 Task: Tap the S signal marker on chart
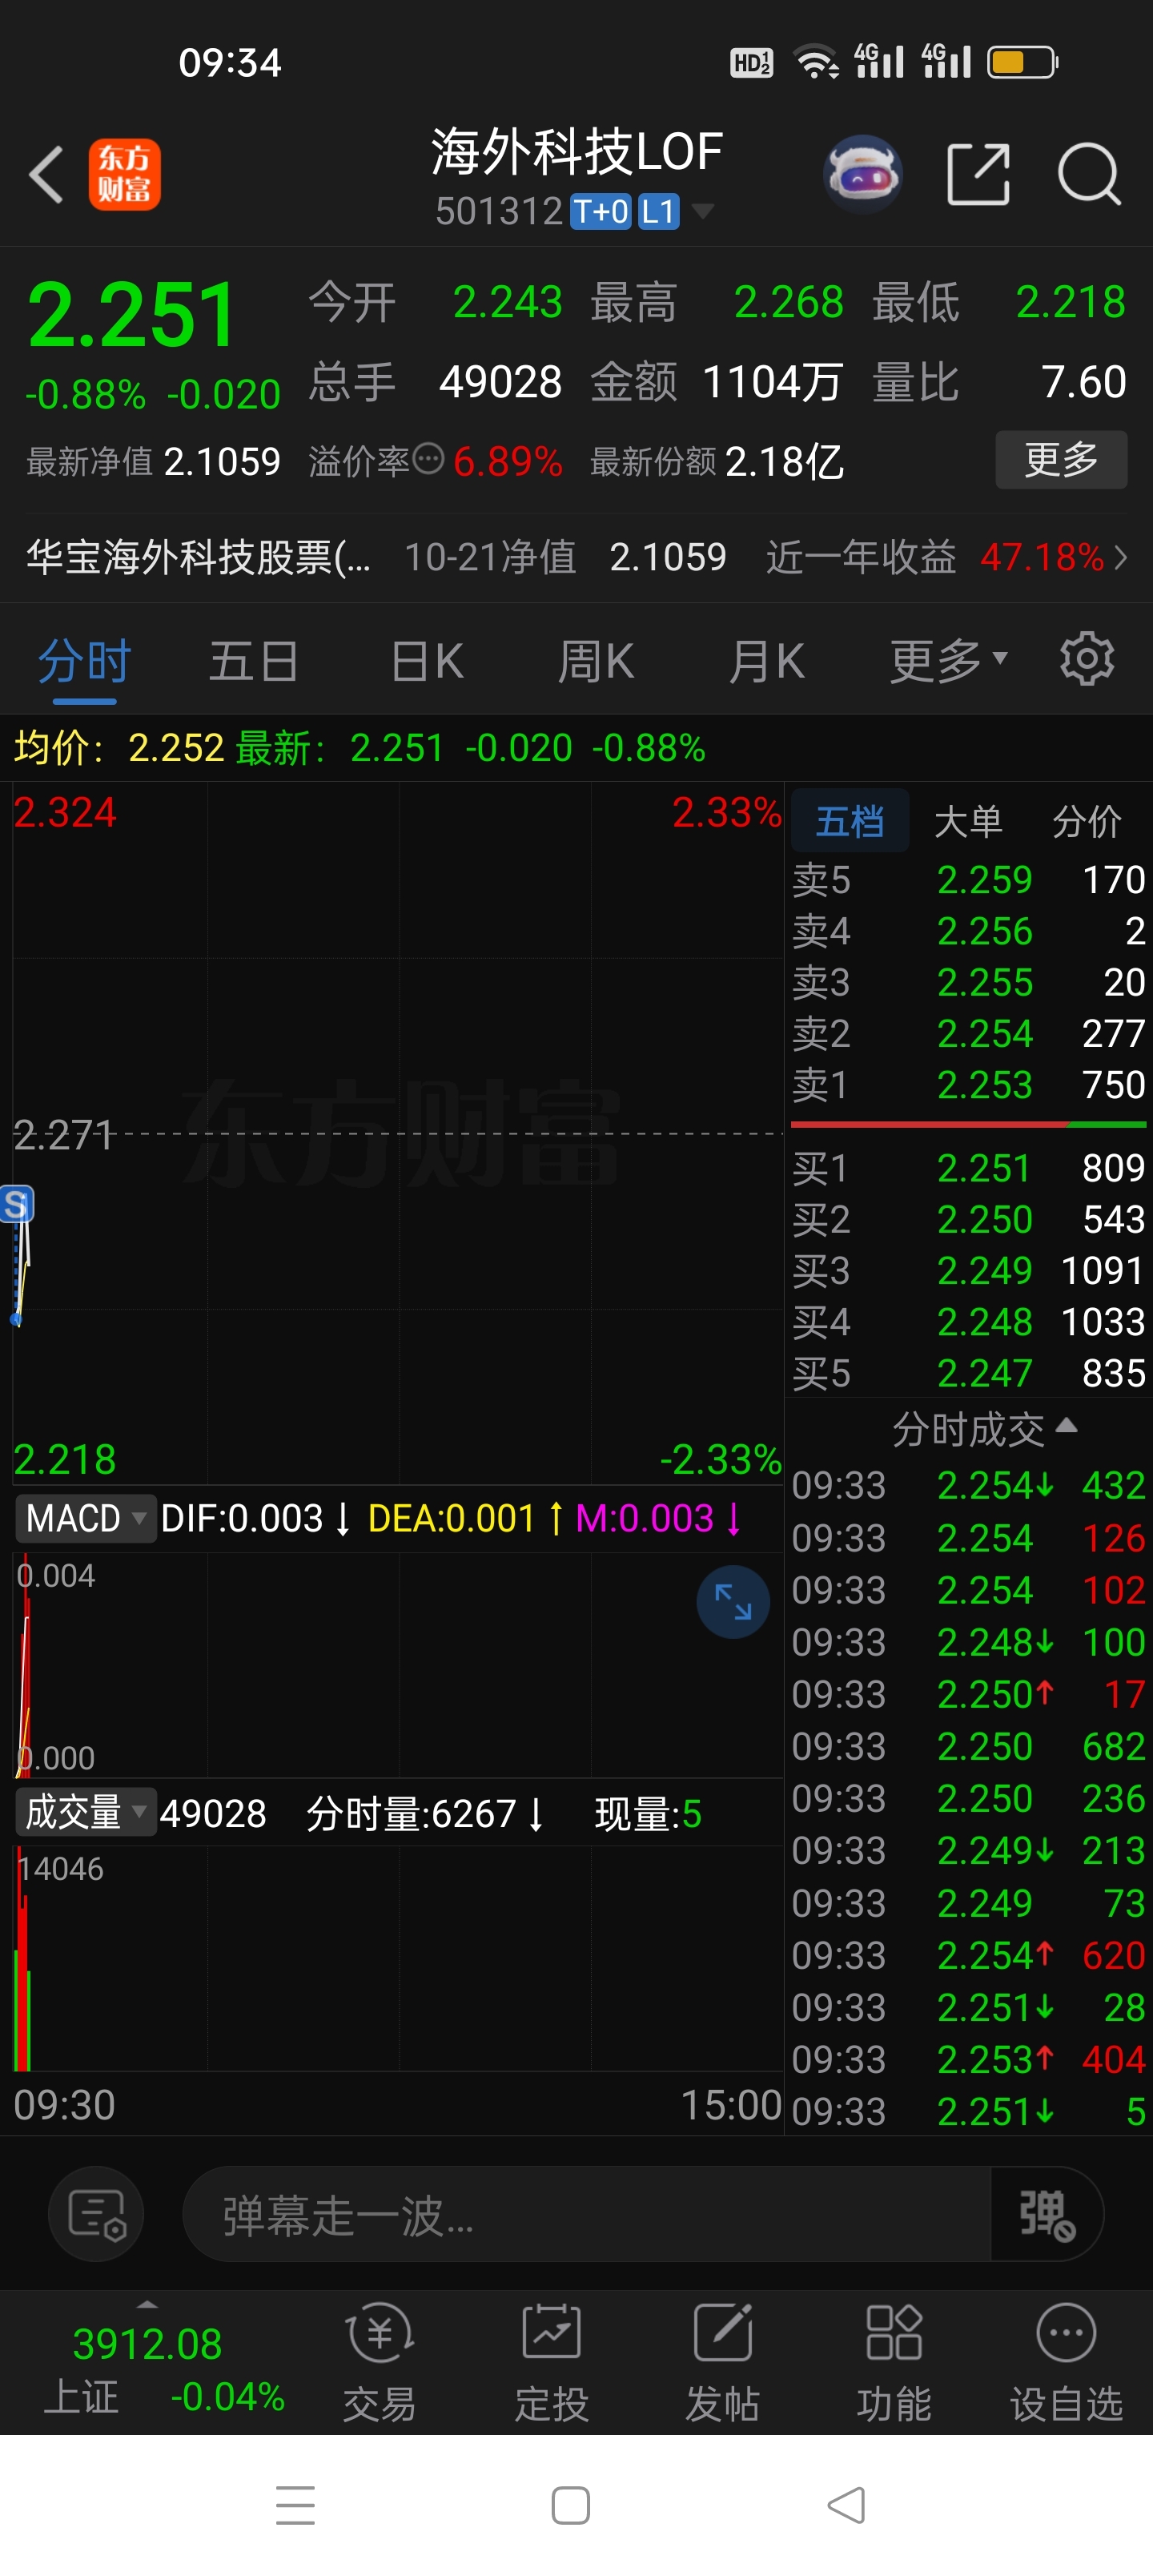[16, 1204]
